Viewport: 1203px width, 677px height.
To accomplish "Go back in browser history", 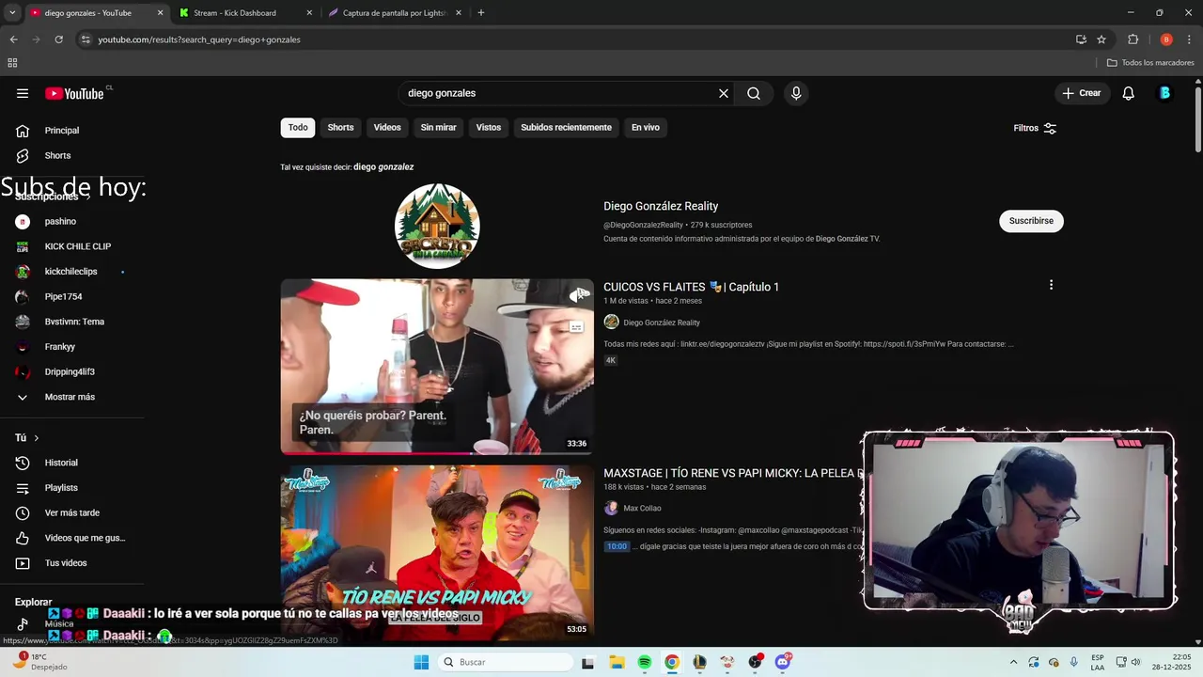I will point(13,39).
